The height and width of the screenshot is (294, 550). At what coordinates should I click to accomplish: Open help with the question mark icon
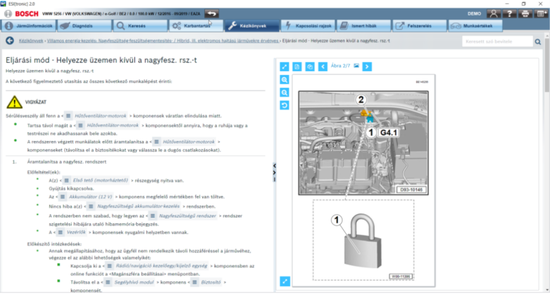[x=510, y=13]
